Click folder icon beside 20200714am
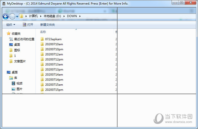198x129 pixels. pyautogui.click(x=42, y=74)
